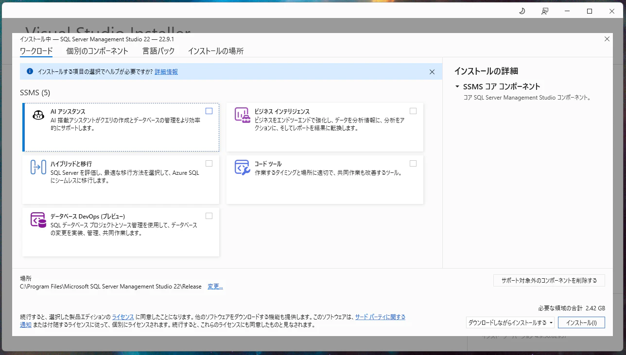Select the コード ツール workload checkbox
Screen dimensions: 626x355
click(x=413, y=164)
